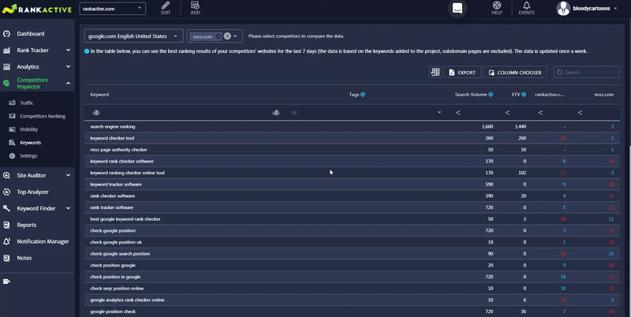This screenshot has height=317, width=631.
Task: Click the Search Volume info icon
Action: (x=491, y=95)
